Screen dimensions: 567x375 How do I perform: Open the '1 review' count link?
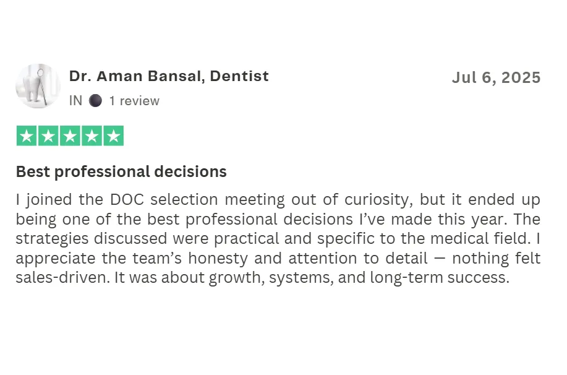click(x=134, y=101)
